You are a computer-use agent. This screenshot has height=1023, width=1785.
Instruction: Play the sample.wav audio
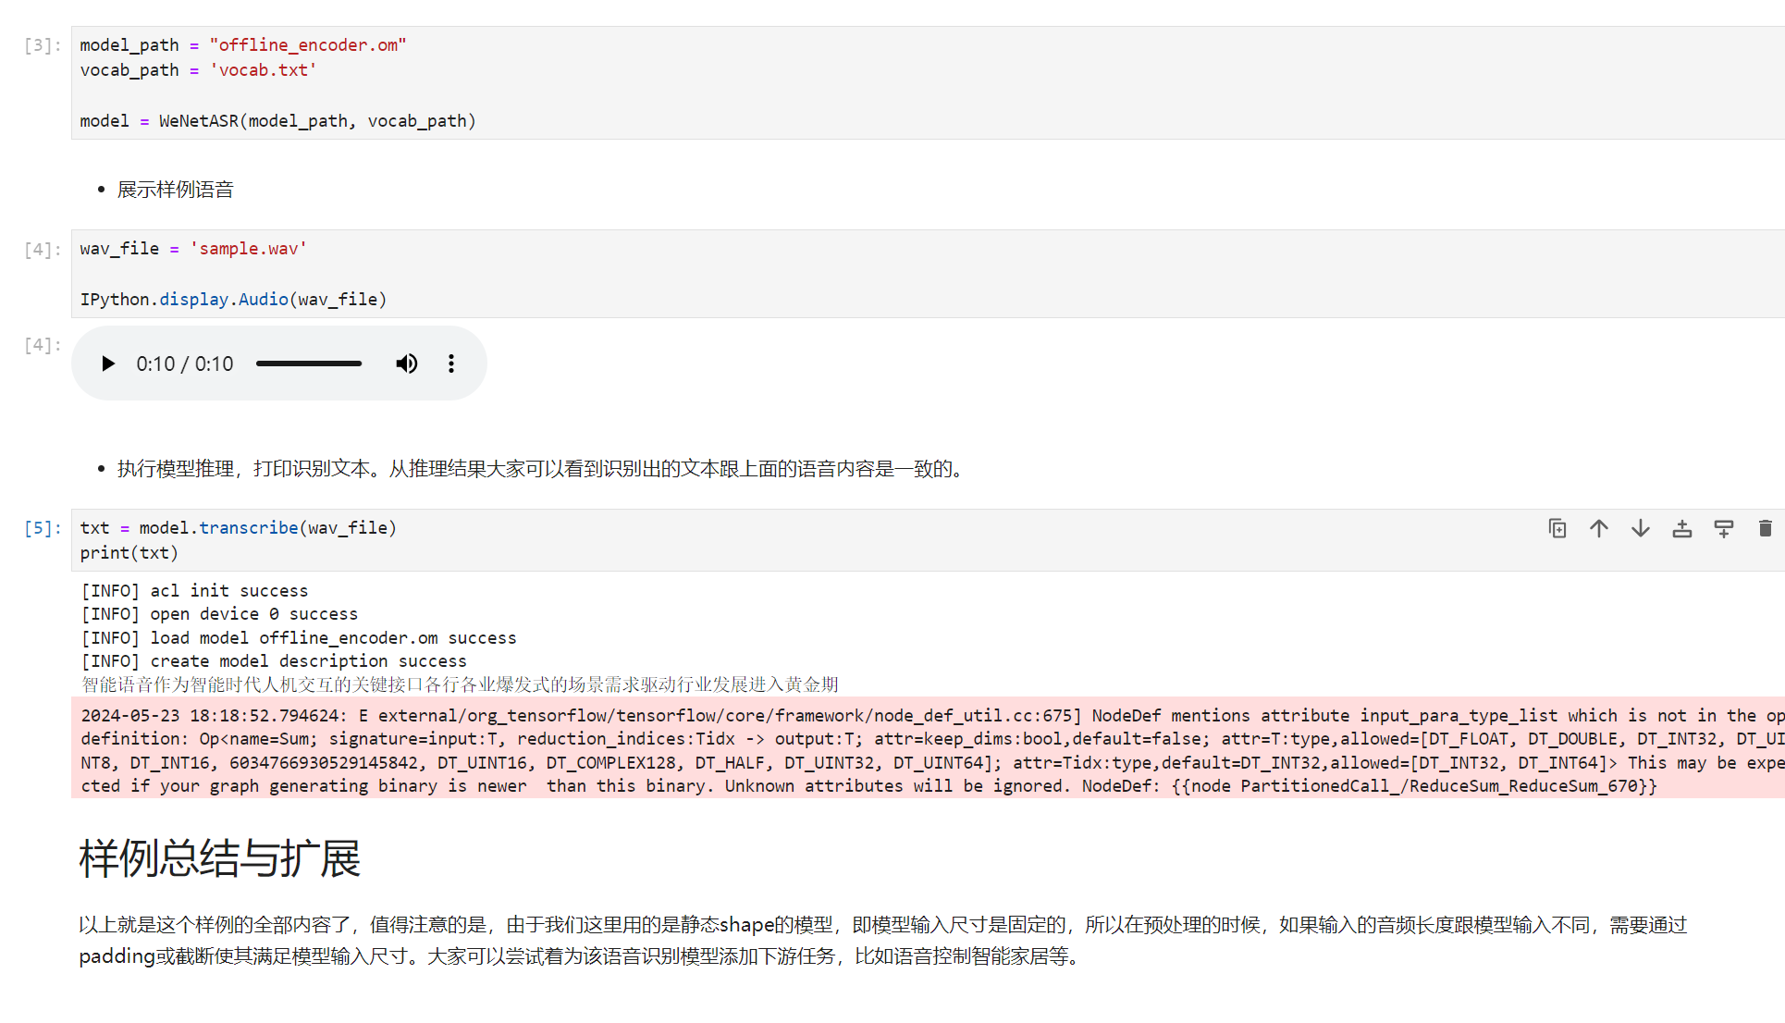point(108,364)
